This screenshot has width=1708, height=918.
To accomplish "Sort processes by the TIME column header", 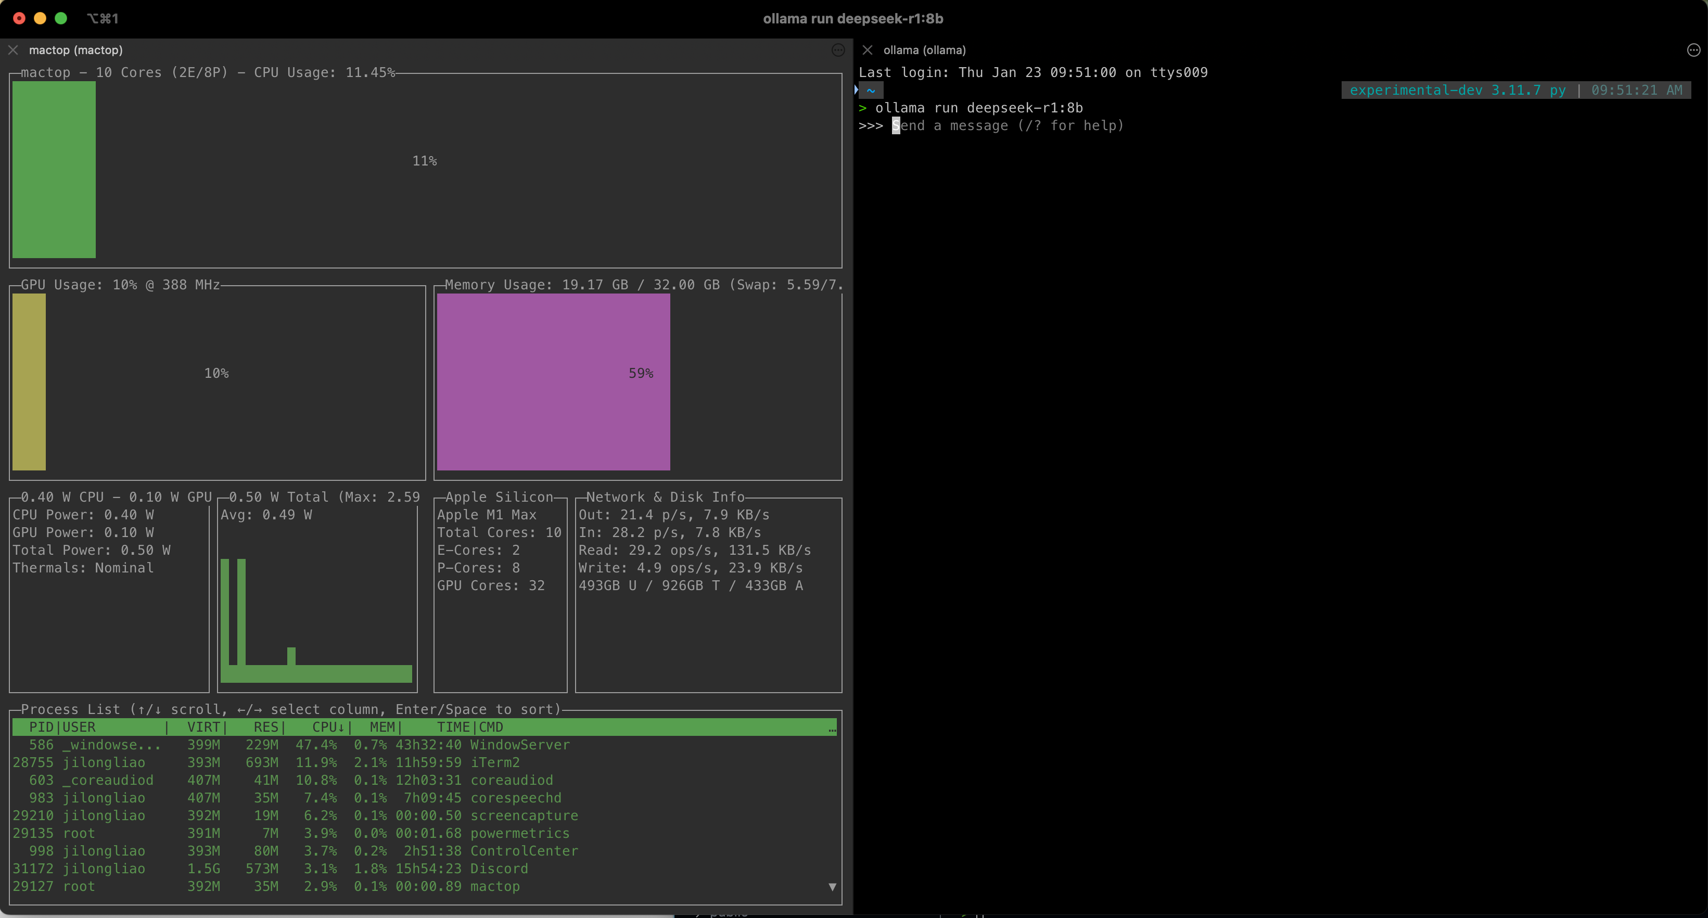I will pos(453,727).
